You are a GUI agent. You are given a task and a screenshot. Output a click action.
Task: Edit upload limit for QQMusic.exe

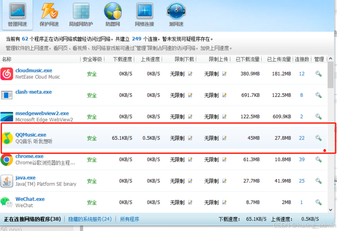(x=224, y=138)
